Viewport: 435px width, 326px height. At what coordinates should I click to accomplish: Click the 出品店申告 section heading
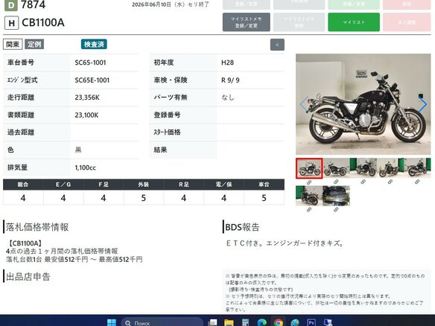click(28, 277)
